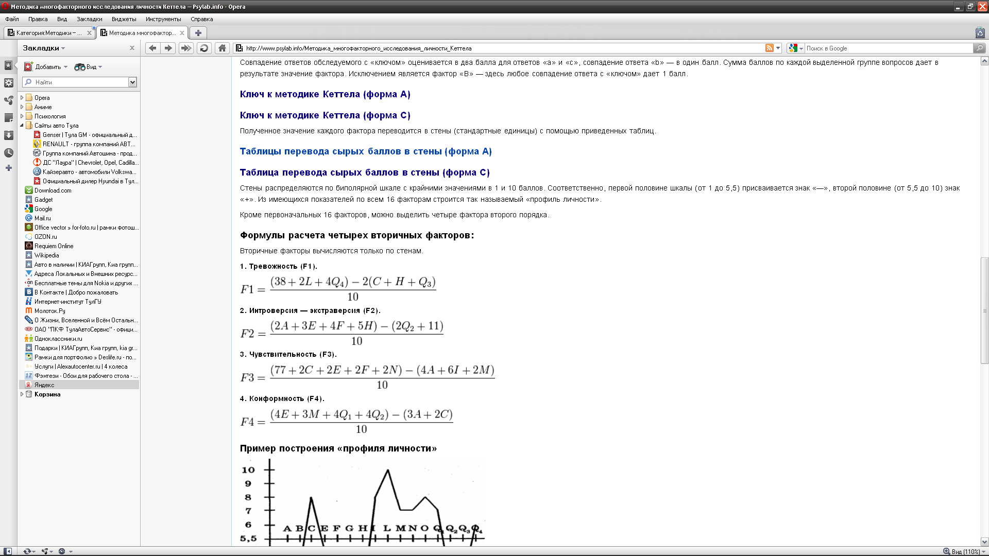Open the closed tabs trash icon
The width and height of the screenshot is (989, 556).
pos(980,32)
